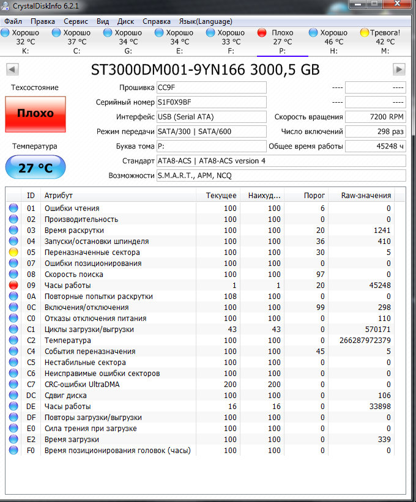Screen dimensions: 416x502
Task: Open the Правка menu
Action: [x=43, y=21]
